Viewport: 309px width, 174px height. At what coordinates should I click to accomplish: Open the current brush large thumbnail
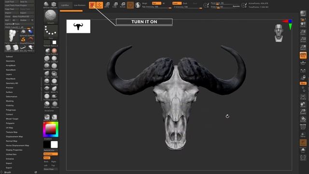(51, 16)
